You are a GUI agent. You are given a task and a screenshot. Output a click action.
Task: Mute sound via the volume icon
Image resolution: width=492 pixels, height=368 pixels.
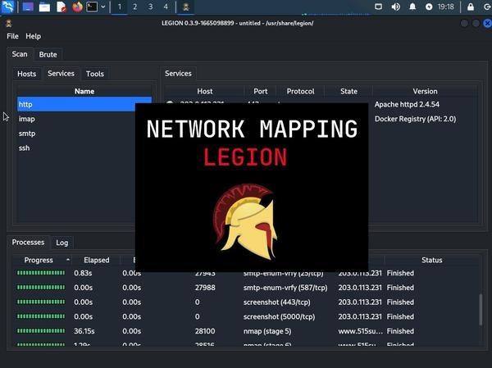[x=396, y=7]
